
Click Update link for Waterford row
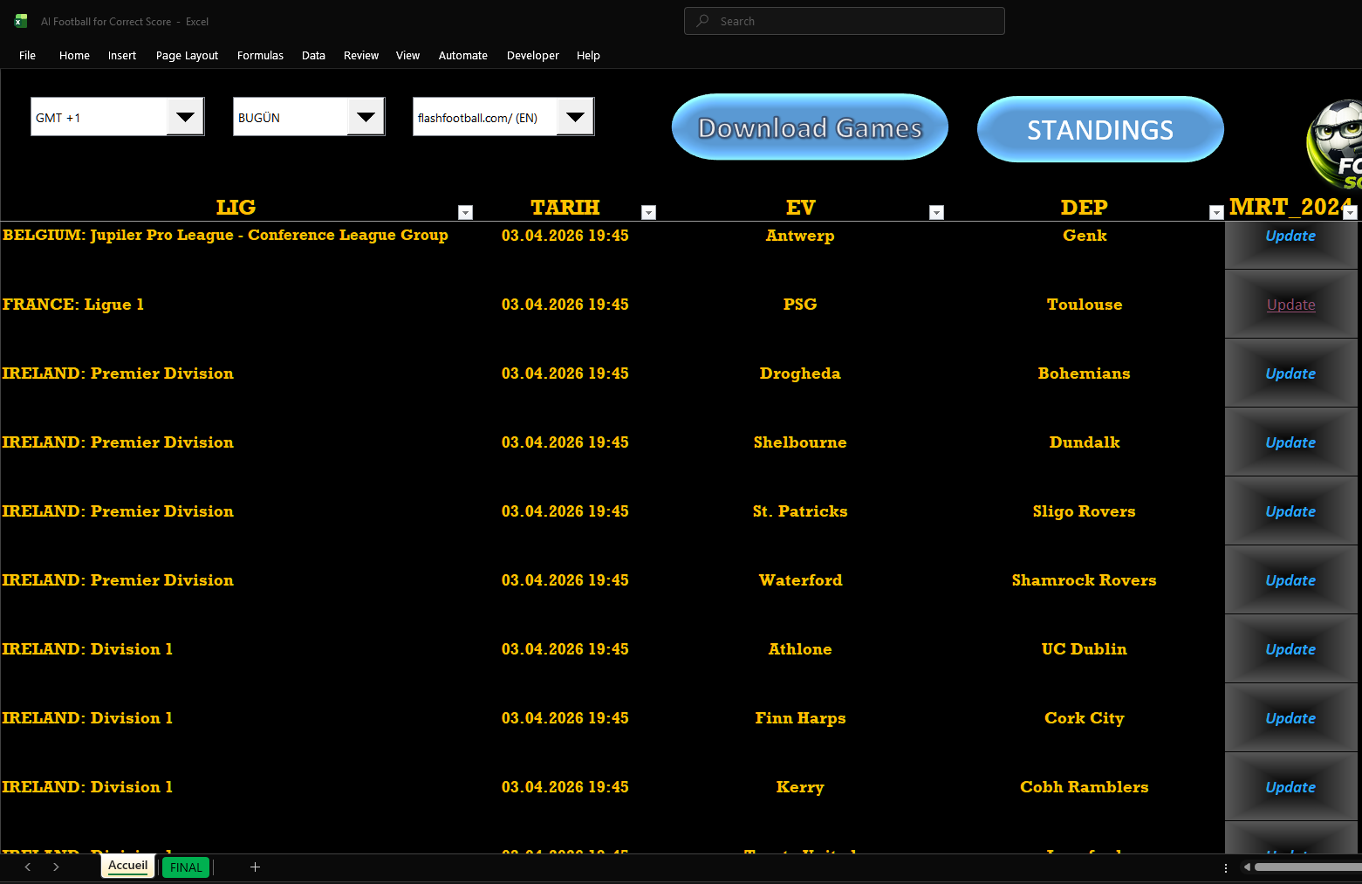1290,580
